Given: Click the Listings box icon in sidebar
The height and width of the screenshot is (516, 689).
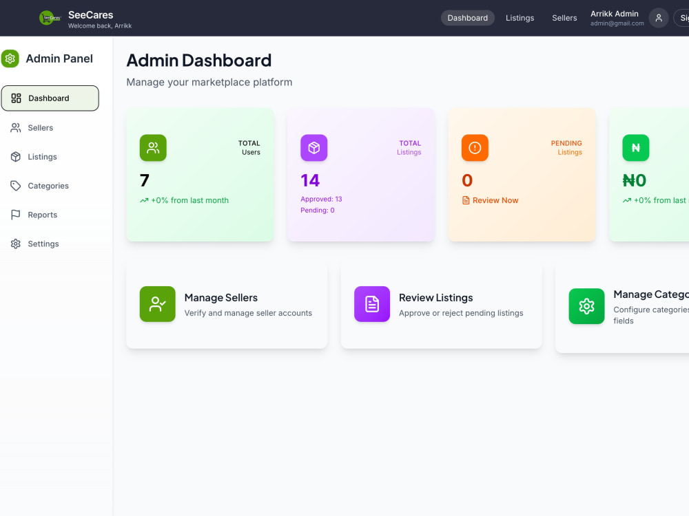Looking at the screenshot, I should tap(16, 157).
